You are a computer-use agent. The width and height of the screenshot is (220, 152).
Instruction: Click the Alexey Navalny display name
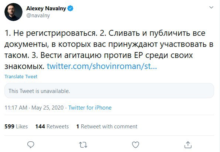pos(46,8)
